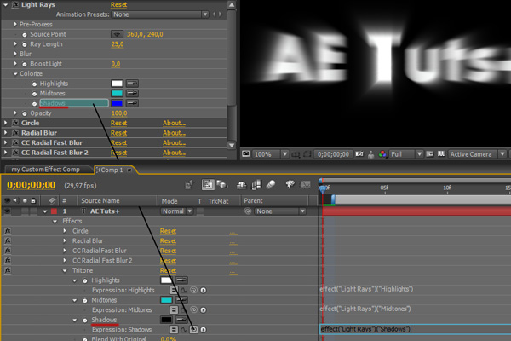
Task: Disable the Circle effect fx switch
Action: 8,231
